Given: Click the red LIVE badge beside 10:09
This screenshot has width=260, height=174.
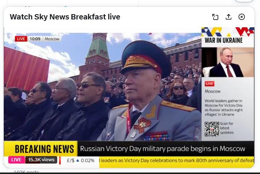Looking at the screenshot, I should point(21,39).
